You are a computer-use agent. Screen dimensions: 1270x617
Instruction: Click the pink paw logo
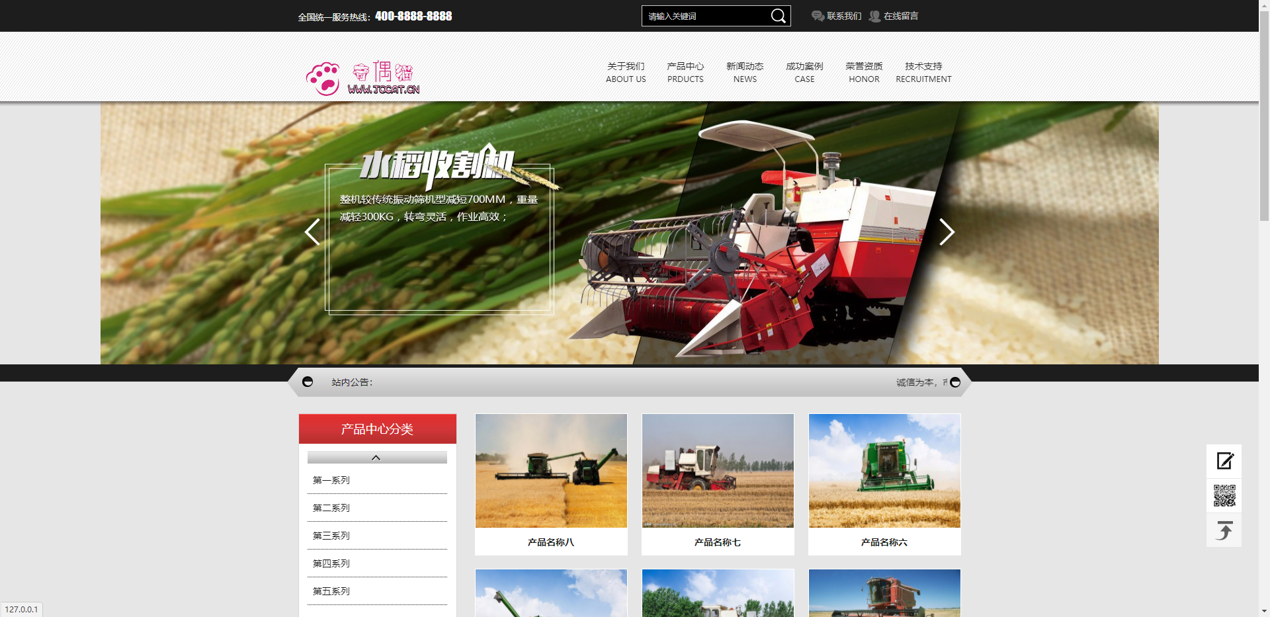(x=323, y=79)
